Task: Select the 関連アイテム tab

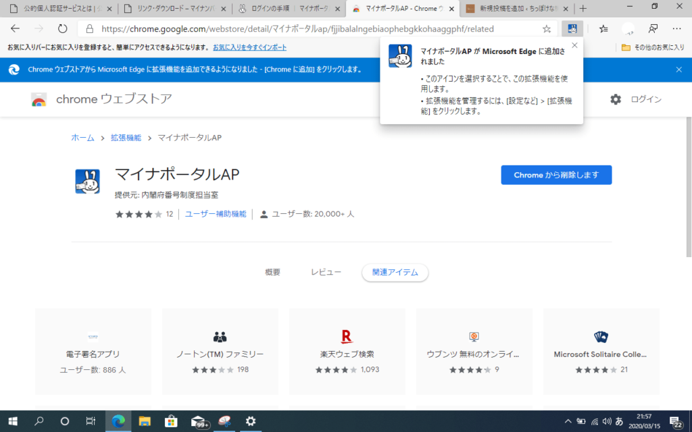Action: 395,273
